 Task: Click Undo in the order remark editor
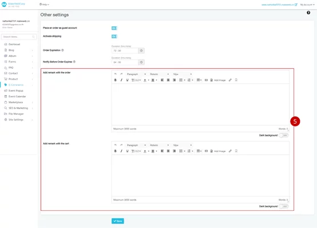(x=116, y=74)
